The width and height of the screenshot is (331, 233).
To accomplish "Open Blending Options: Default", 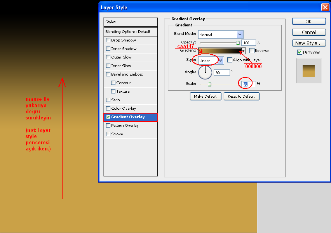I will [131, 32].
